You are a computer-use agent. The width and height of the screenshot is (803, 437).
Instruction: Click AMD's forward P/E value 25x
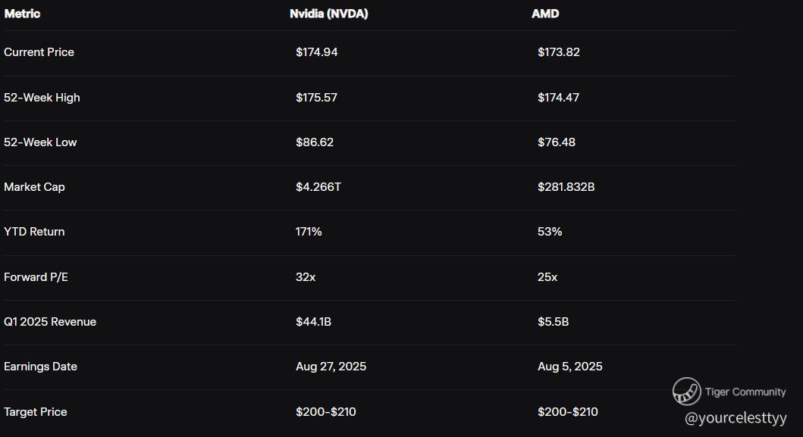(x=547, y=277)
